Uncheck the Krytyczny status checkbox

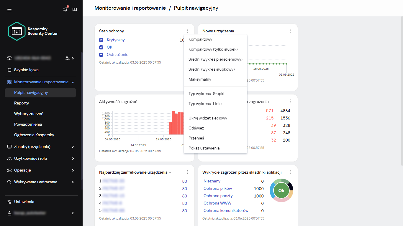click(101, 40)
